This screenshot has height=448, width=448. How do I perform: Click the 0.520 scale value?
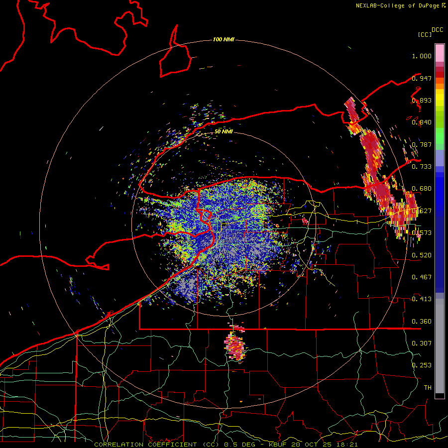422,255
